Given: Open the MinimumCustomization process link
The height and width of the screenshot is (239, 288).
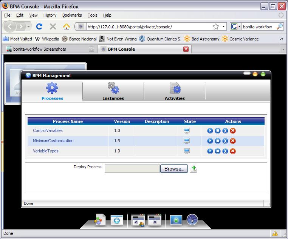Looking at the screenshot, I should 53,141.
